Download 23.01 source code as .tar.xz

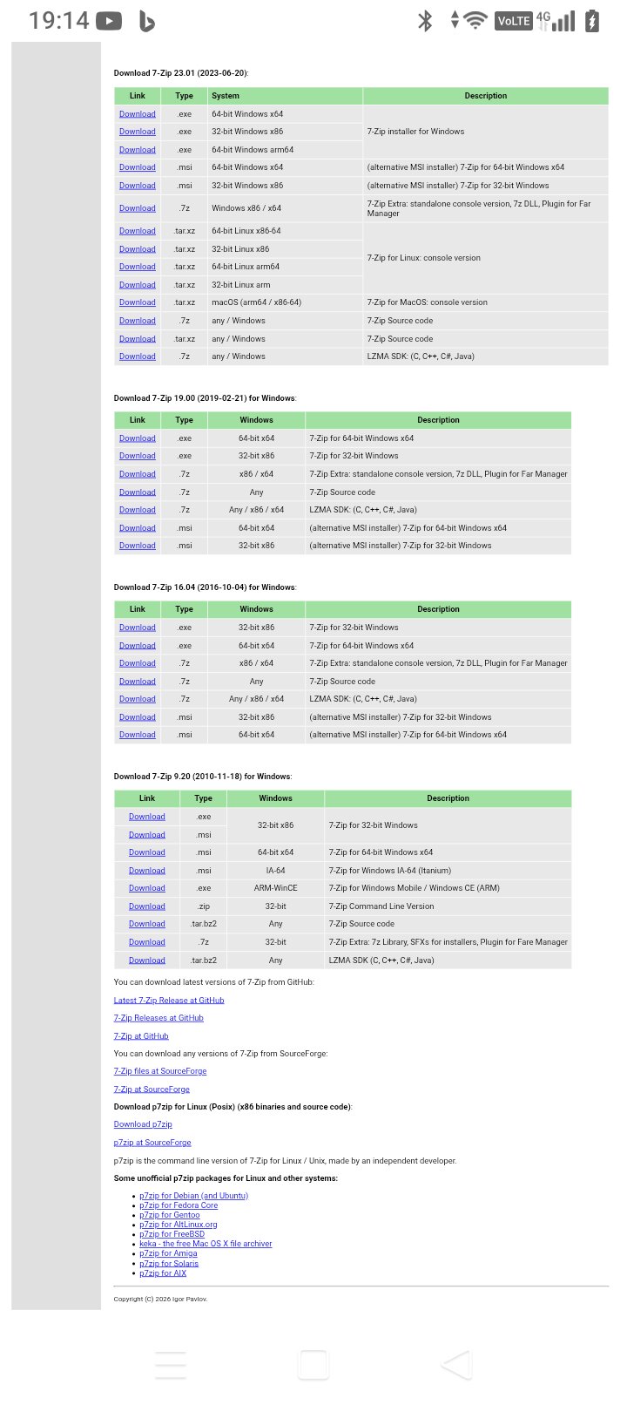138,339
